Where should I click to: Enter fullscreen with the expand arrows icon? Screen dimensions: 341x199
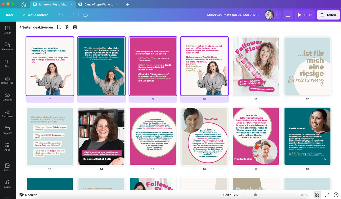pyautogui.click(x=327, y=195)
